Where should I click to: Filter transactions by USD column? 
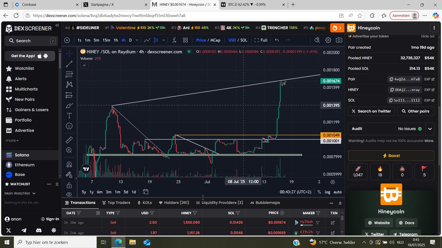[x=152, y=213]
